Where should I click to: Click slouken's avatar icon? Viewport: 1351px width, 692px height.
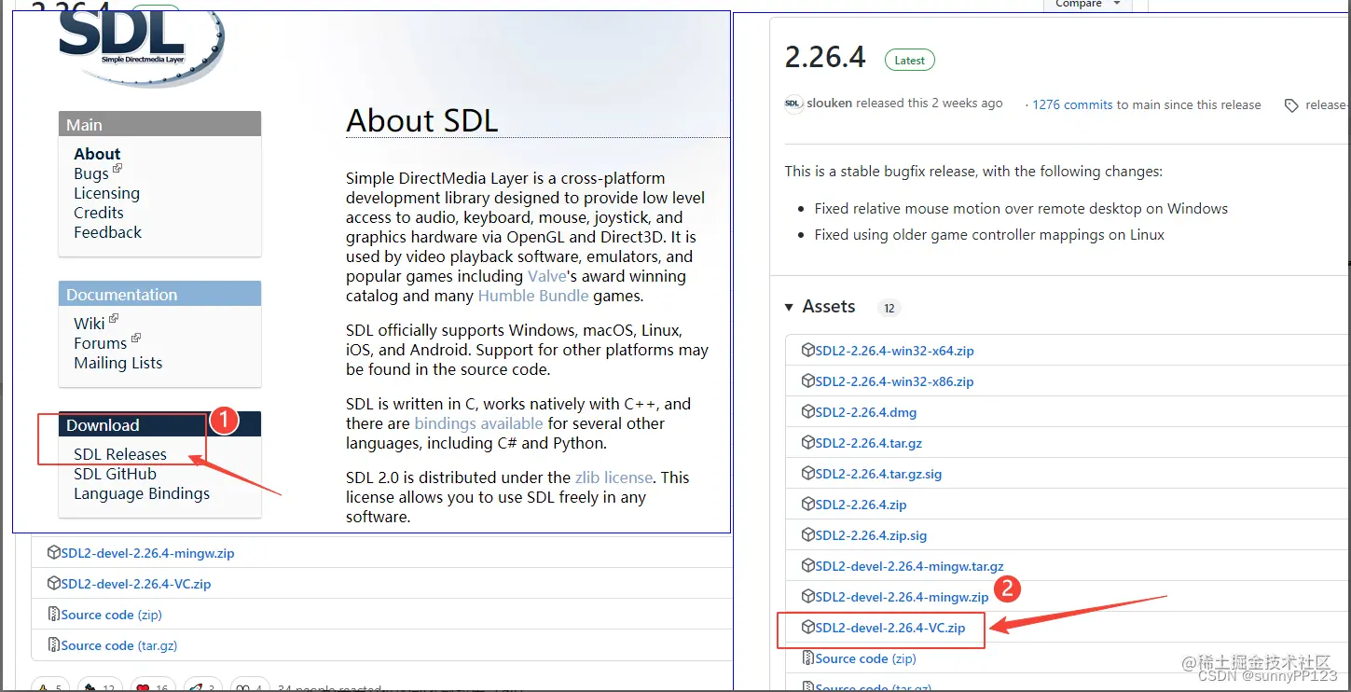click(793, 104)
